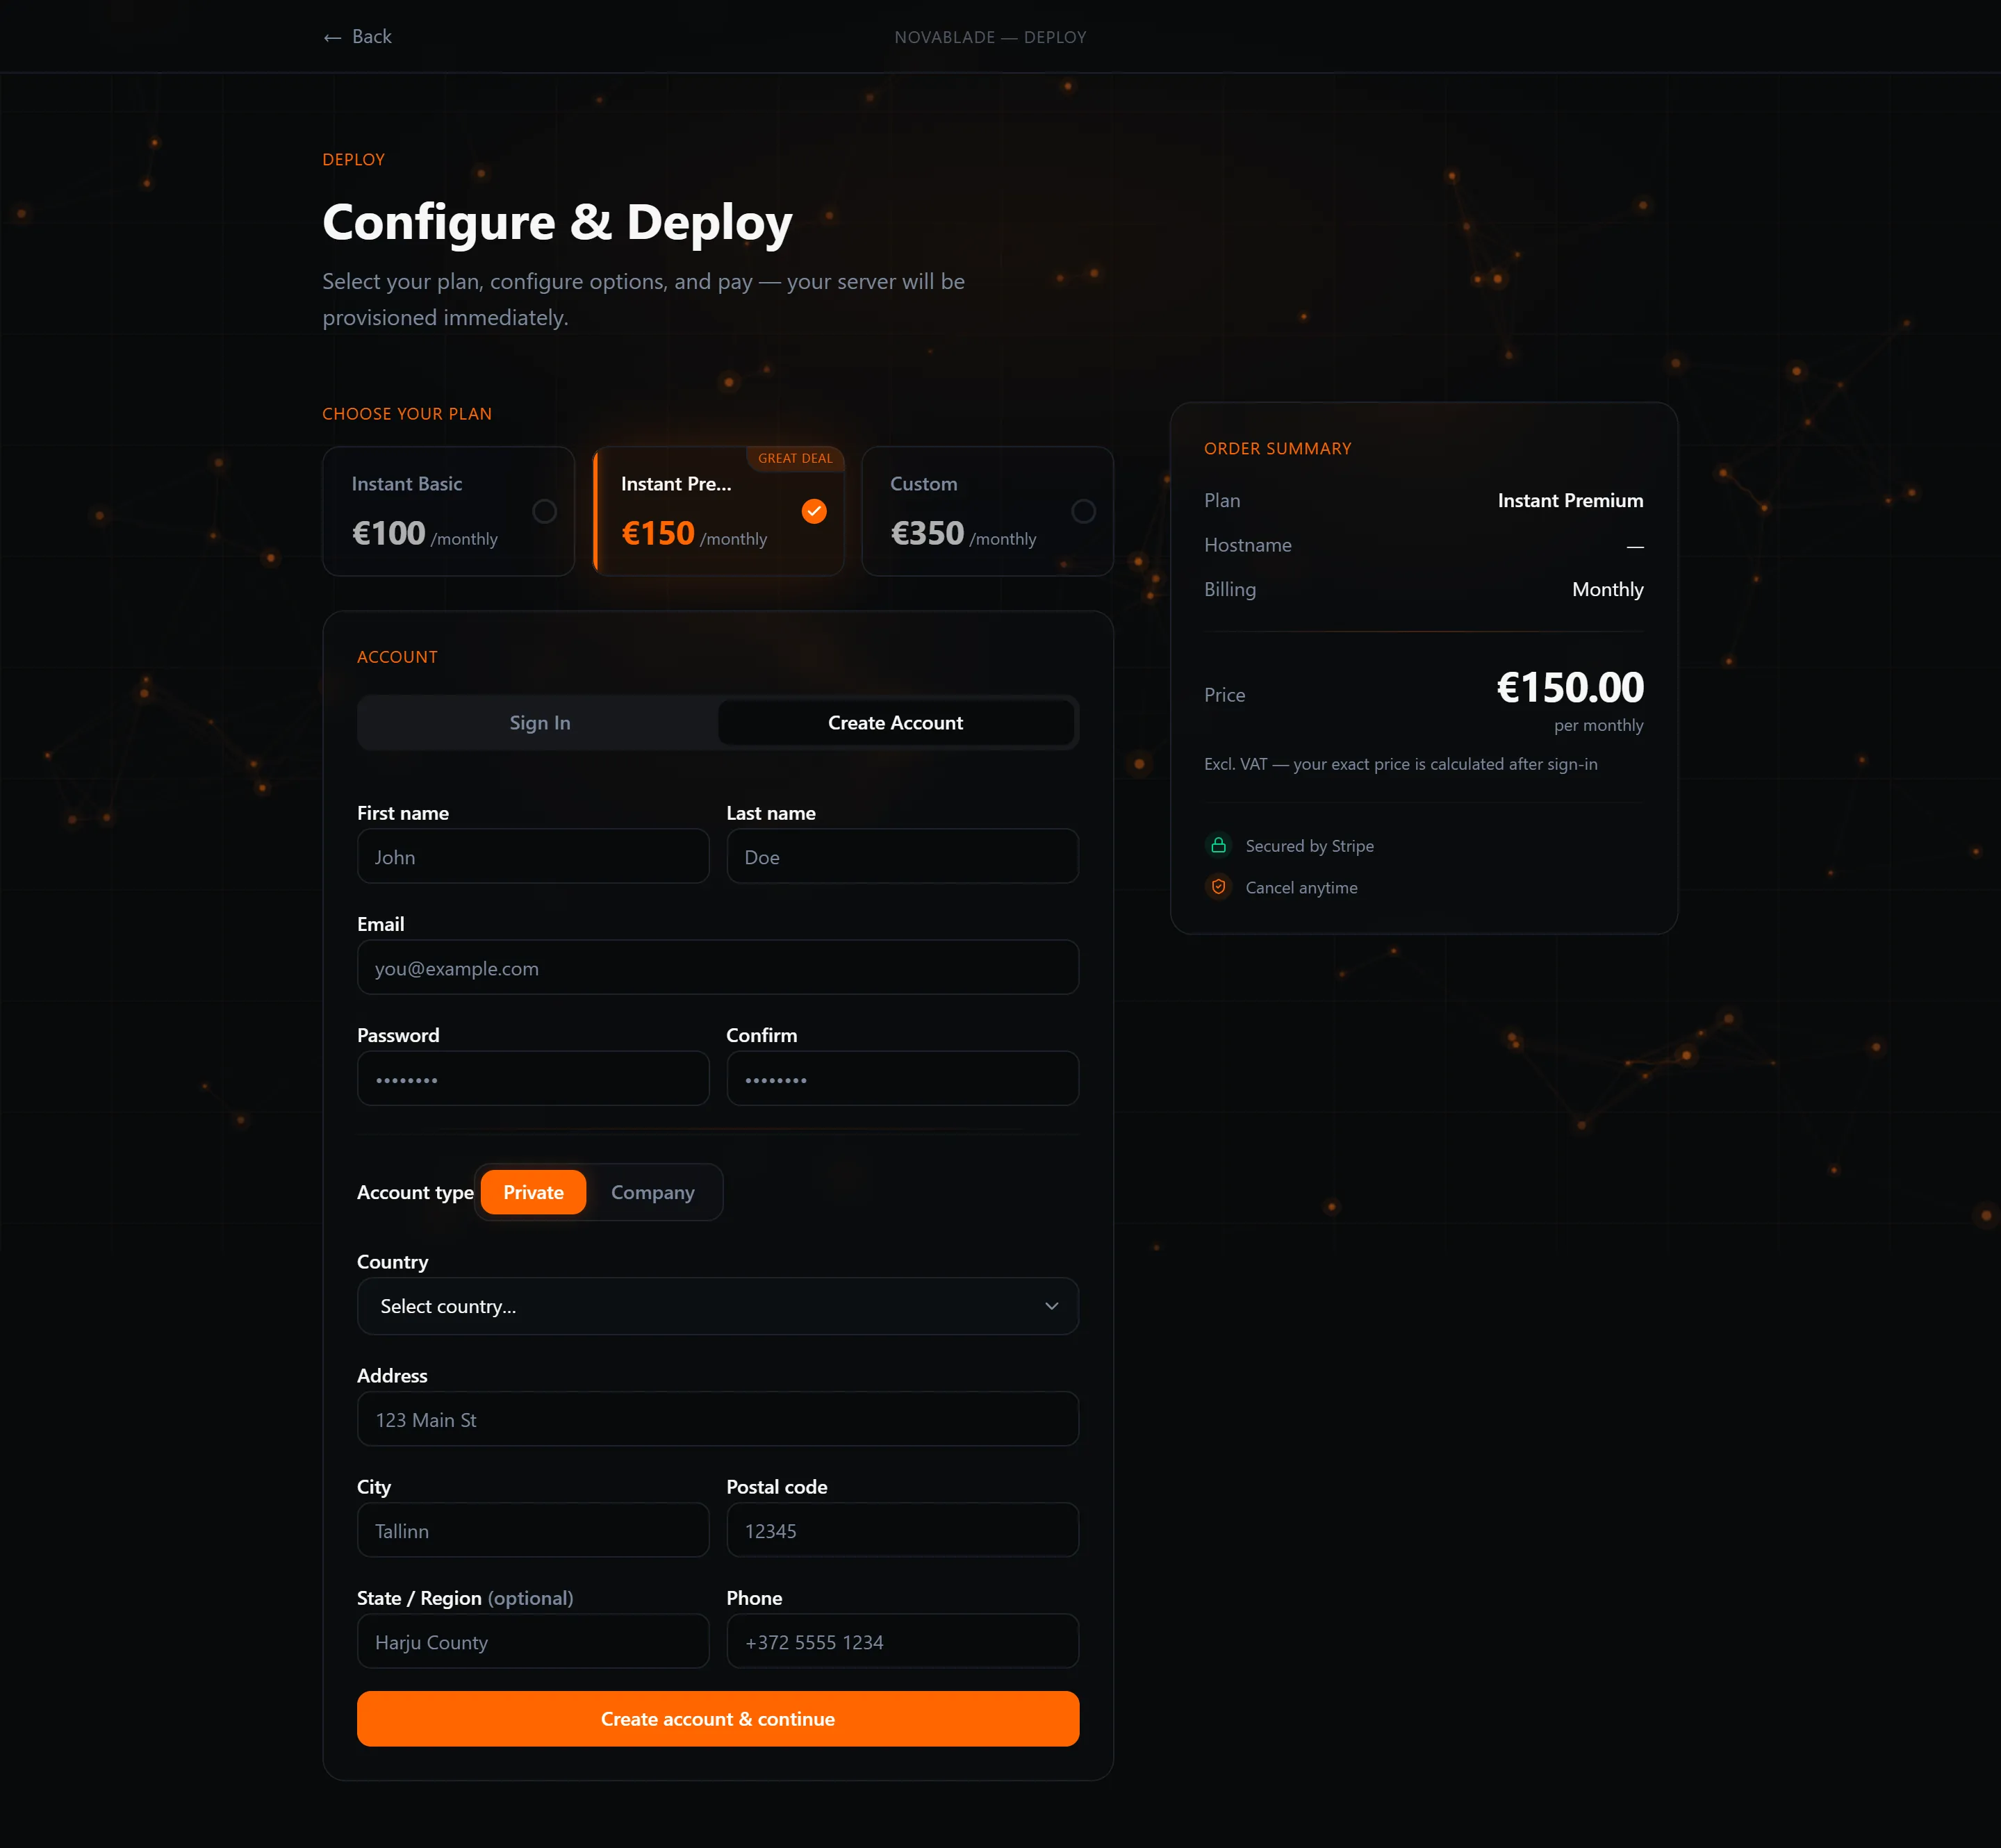Click the Address input field

pos(718,1419)
